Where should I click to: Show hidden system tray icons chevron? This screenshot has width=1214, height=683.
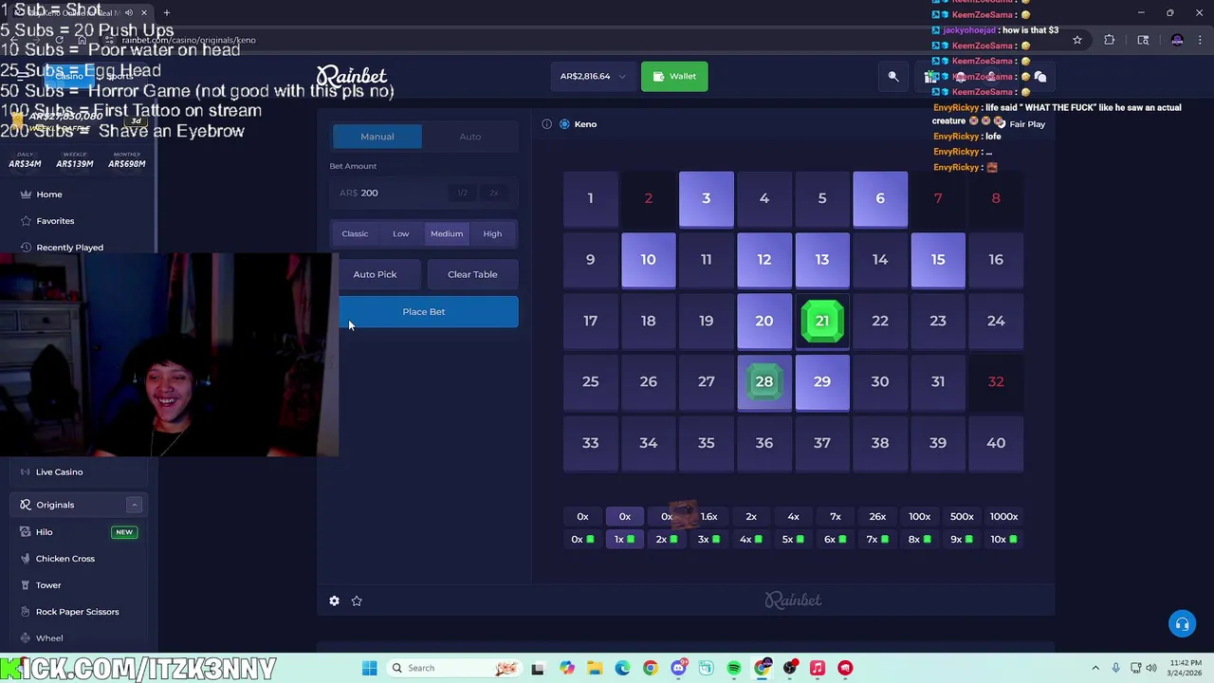[x=1095, y=668]
